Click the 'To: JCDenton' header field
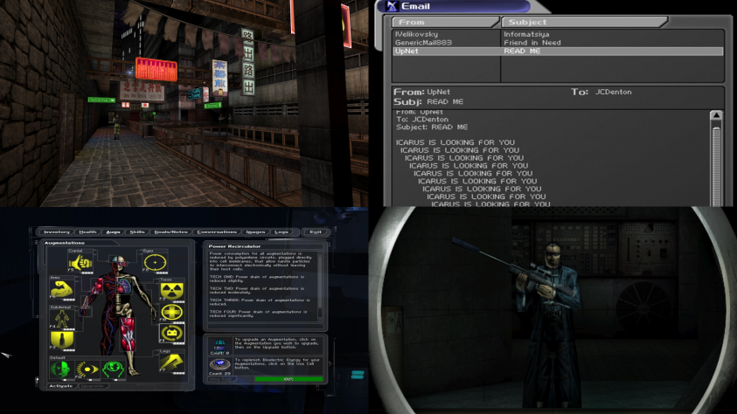 tap(601, 92)
